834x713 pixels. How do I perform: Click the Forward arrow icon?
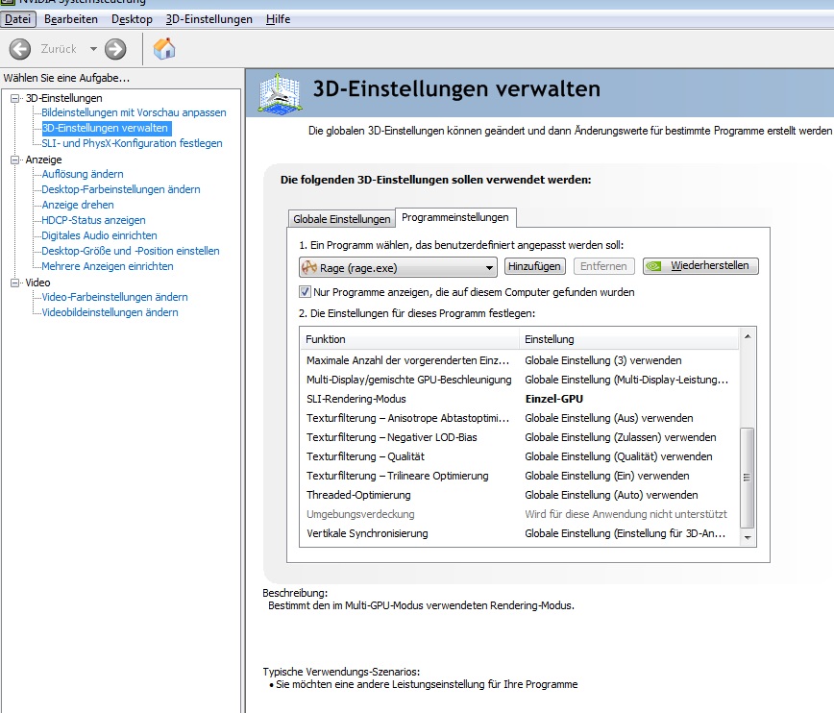(x=115, y=49)
